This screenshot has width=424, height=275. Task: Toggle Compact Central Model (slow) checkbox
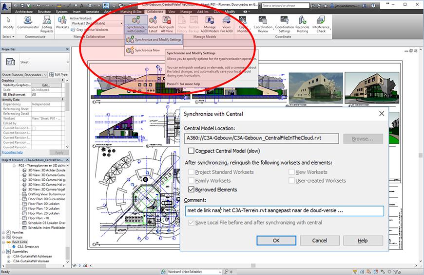pyautogui.click(x=191, y=151)
